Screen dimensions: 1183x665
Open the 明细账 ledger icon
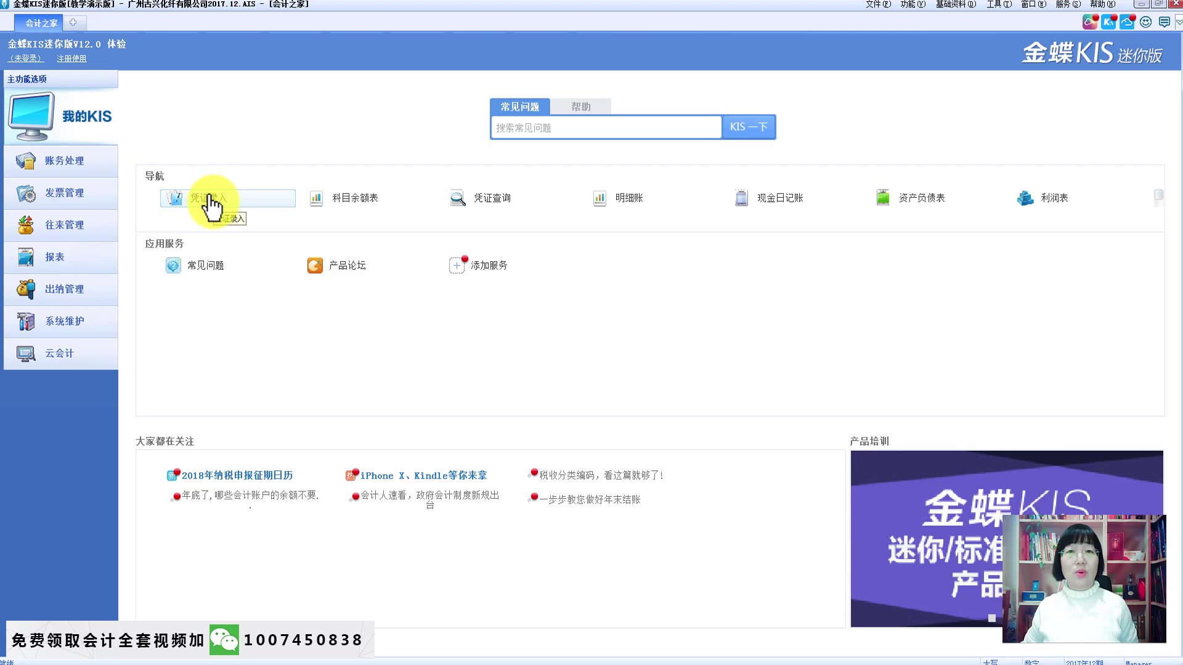coord(600,198)
